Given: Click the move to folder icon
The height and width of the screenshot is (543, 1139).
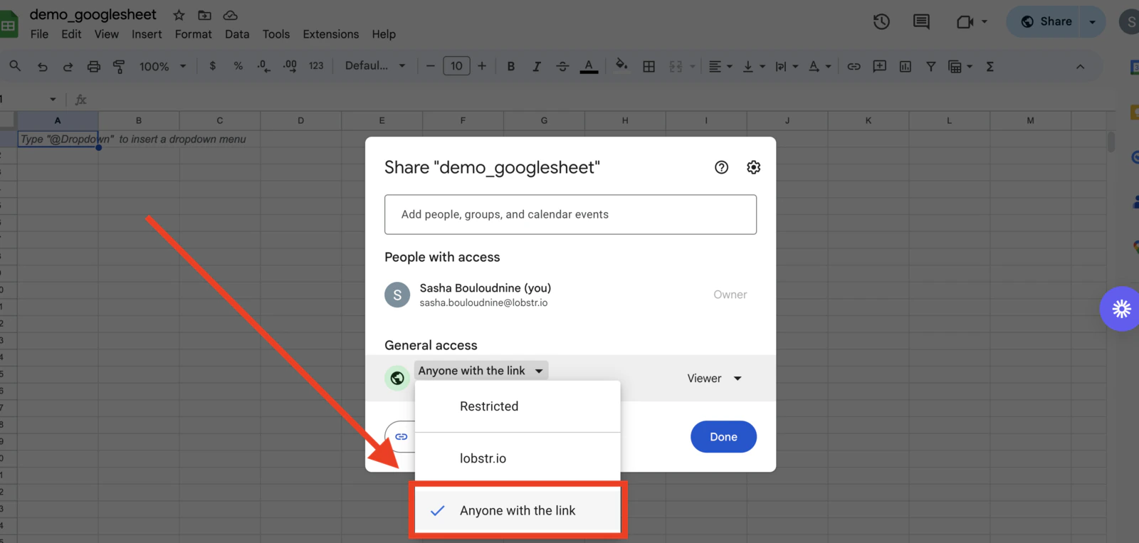Looking at the screenshot, I should click(204, 15).
